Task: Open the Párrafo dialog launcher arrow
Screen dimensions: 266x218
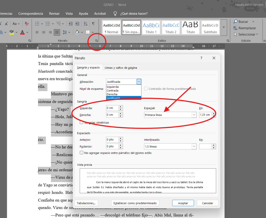Action: coord(97,41)
